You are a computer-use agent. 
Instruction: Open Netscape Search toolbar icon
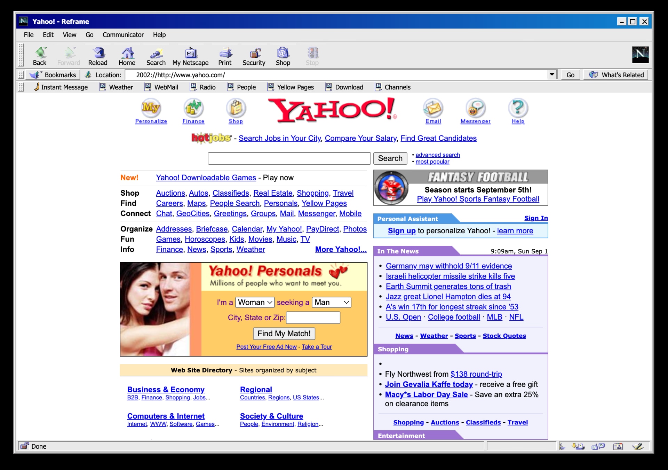[x=156, y=56]
